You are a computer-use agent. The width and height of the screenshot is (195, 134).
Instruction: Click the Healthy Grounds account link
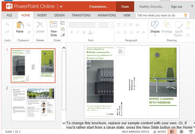point(151,7)
